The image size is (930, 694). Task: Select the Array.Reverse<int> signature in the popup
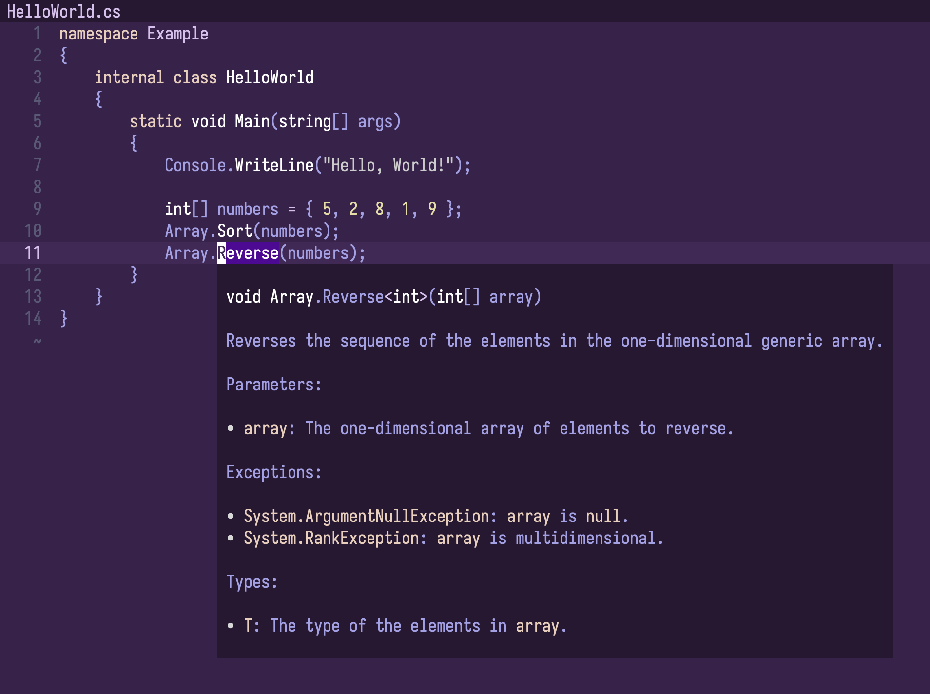point(384,296)
